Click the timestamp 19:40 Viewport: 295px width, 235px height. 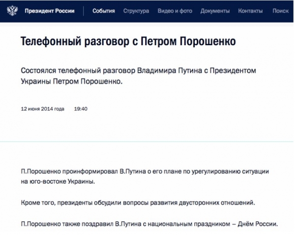tap(81, 109)
